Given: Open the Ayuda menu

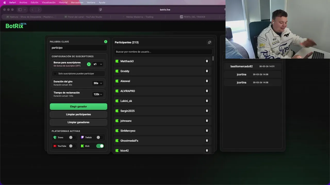Looking at the screenshot, I should (x=102, y=2).
